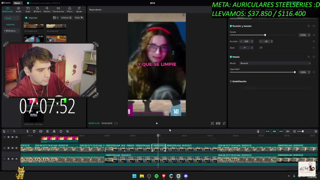Mute the track containing the 00:00:04:23 clip

coord(16,159)
